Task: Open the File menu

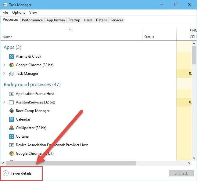Action: coord(5,13)
